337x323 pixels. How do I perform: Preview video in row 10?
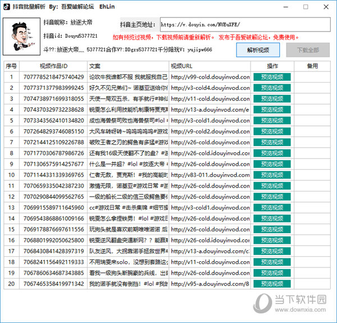point(272,175)
